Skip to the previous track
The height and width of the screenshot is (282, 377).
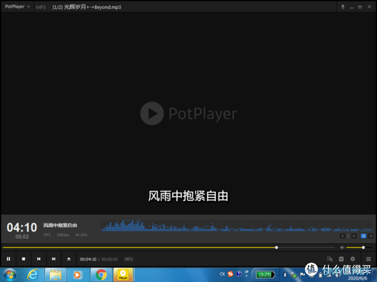click(x=39, y=259)
